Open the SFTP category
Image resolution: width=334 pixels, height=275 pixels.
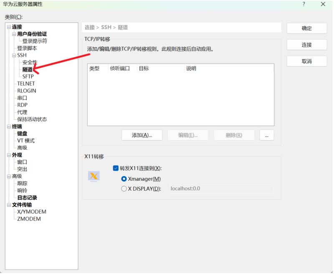28,76
